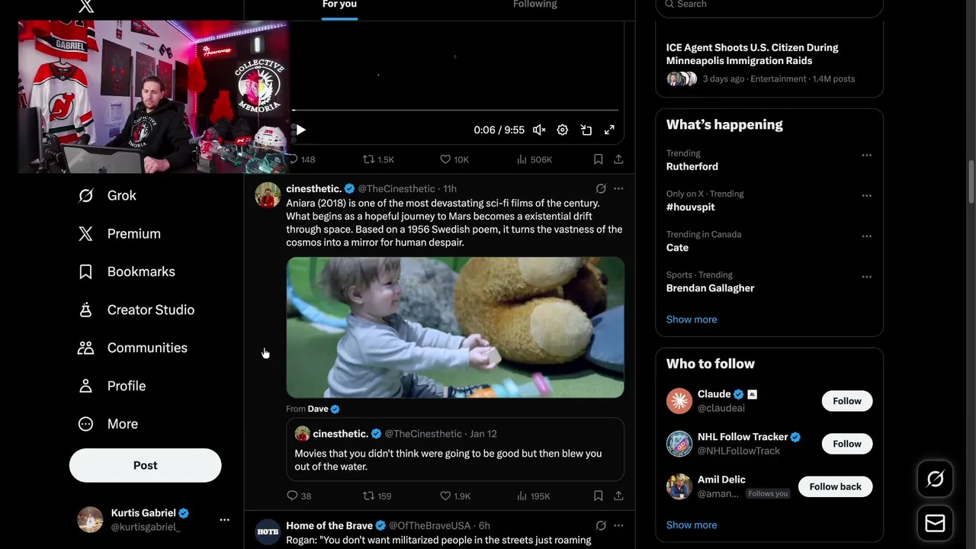Open more options on cinesthetic post
This screenshot has width=976, height=549.
[x=618, y=188]
